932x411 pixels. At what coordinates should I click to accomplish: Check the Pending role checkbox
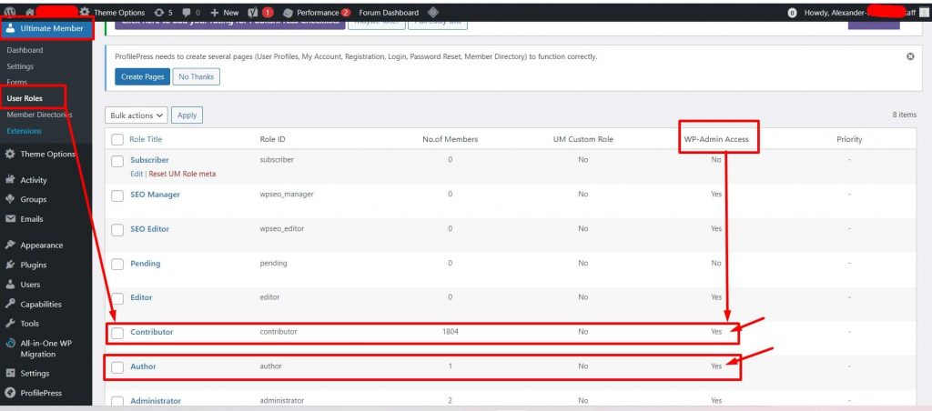(117, 265)
